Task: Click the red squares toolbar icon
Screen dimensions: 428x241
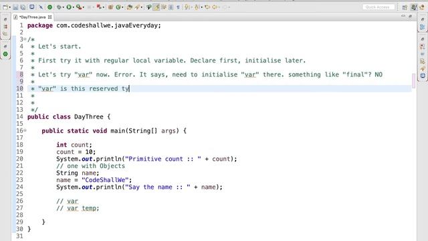Action: (x=99, y=7)
